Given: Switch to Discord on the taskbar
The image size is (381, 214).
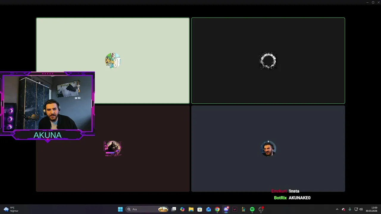Looking at the screenshot, I should (226, 209).
